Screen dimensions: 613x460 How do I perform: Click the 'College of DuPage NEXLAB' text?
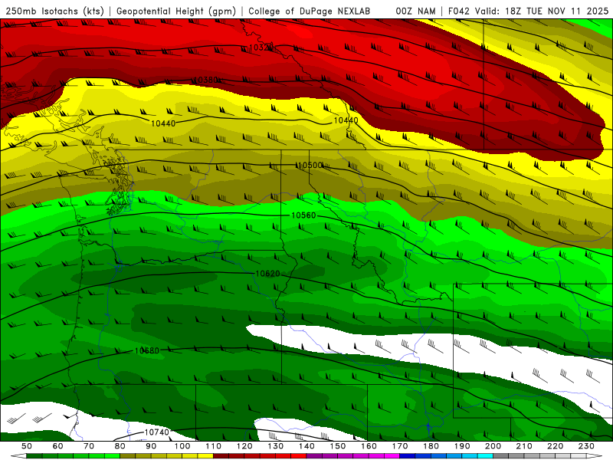click(309, 11)
